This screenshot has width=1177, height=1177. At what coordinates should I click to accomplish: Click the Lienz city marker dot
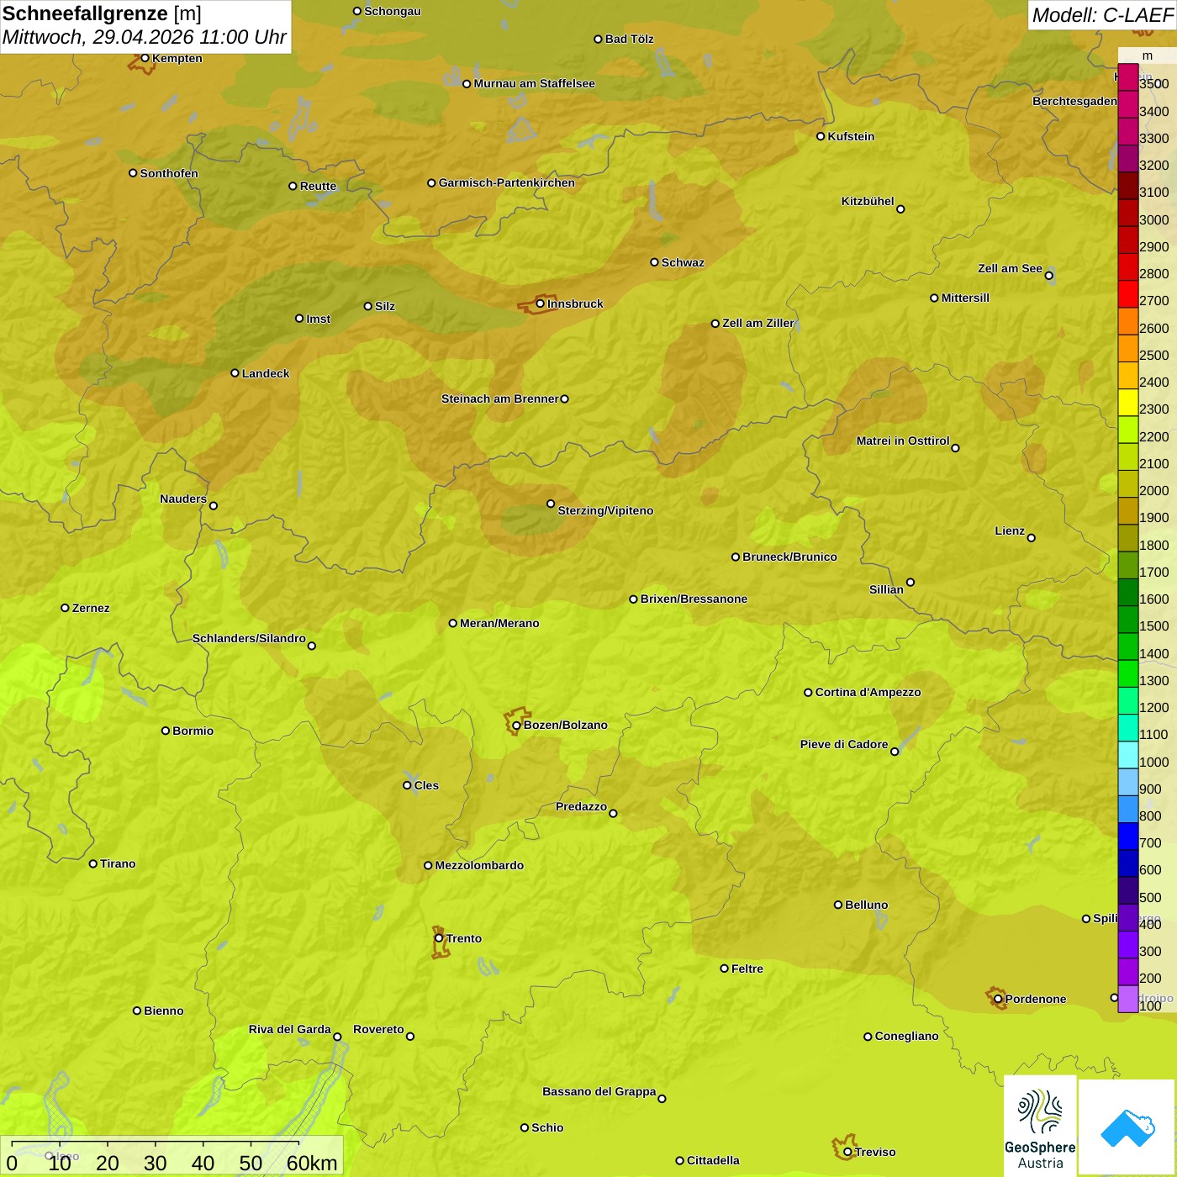coord(1032,538)
